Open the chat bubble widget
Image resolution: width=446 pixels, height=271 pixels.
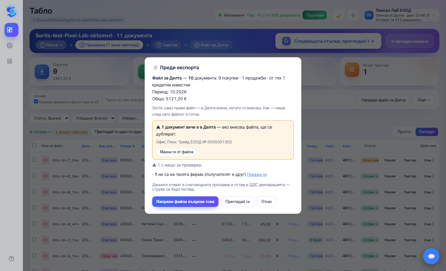pos(431,256)
